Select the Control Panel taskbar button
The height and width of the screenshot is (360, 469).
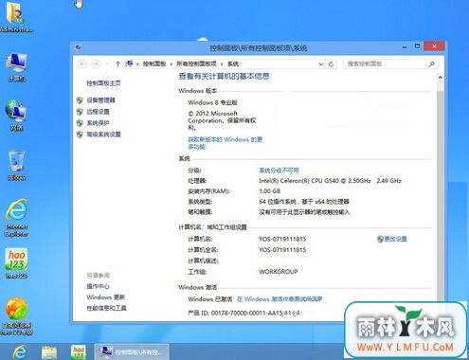[132, 351]
